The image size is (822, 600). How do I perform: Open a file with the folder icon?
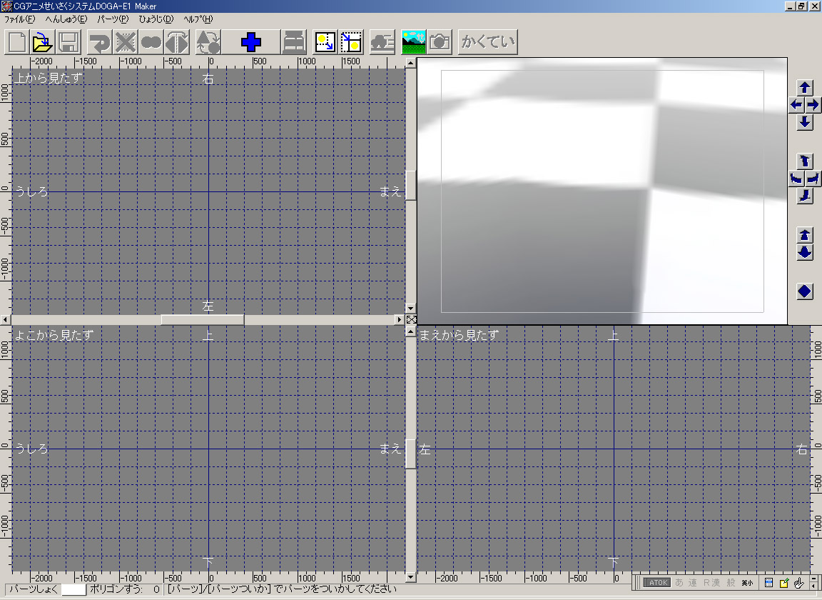(43, 42)
